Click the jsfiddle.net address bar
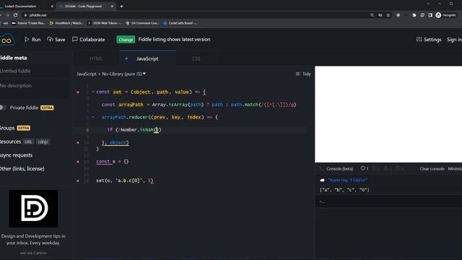This screenshot has width=462, height=260. 194,15
